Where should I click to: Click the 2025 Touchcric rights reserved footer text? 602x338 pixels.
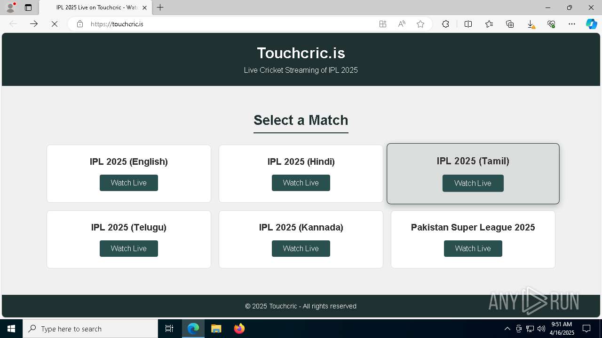[x=301, y=306]
